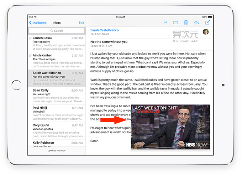Tap the battery indicator in status bar
The image size is (242, 175).
208,17
